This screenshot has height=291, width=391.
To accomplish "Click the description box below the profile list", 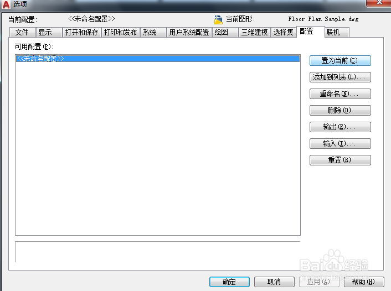I will (158, 252).
